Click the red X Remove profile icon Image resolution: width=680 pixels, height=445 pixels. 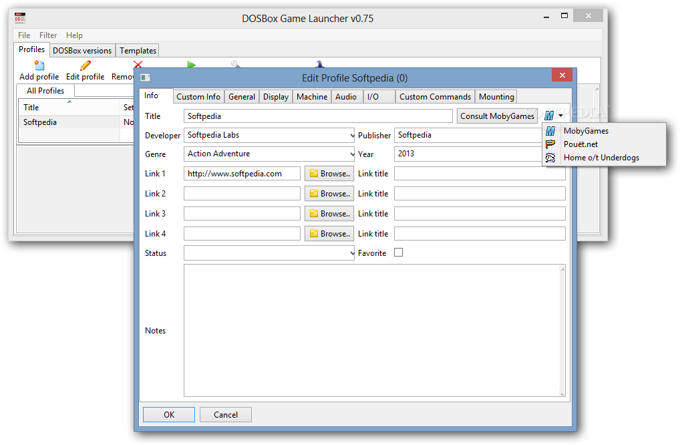tap(138, 65)
